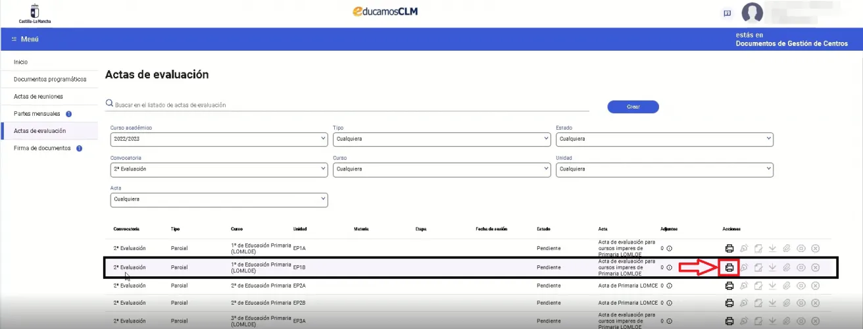Click the paperclip attachment icon for EP2B
The height and width of the screenshot is (329, 863).
click(787, 303)
